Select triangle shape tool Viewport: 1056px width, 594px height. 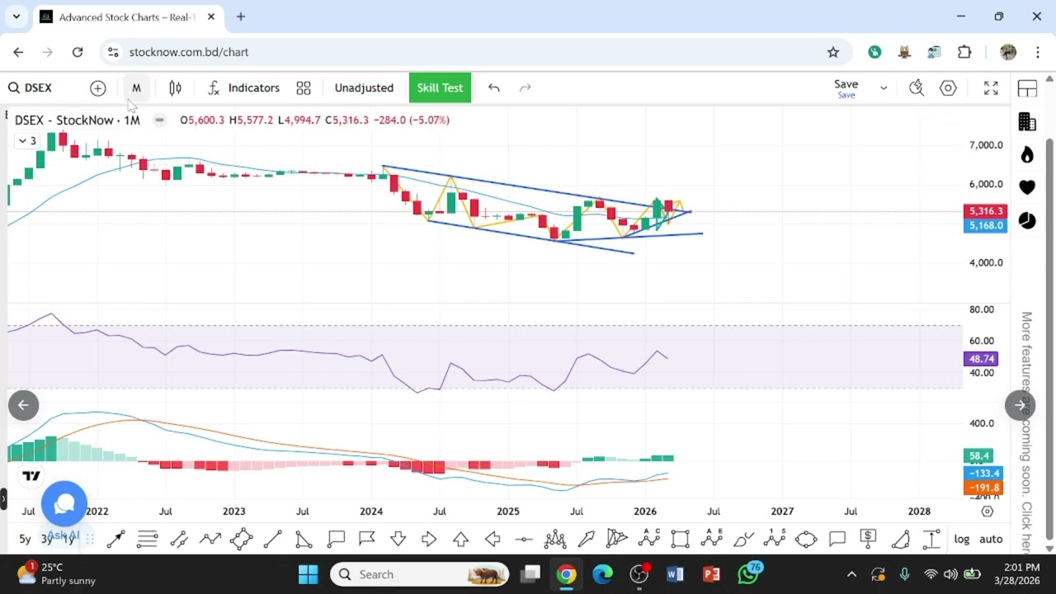(304, 540)
